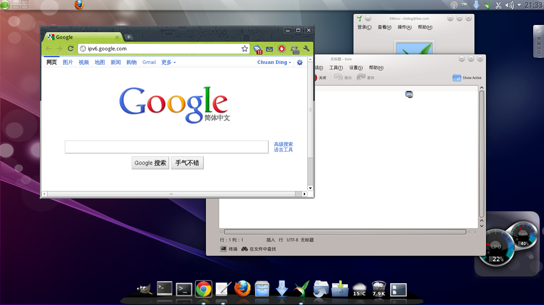This screenshot has height=305, width=544.
Task: Open 图片 in Google navigation
Action: pos(68,62)
